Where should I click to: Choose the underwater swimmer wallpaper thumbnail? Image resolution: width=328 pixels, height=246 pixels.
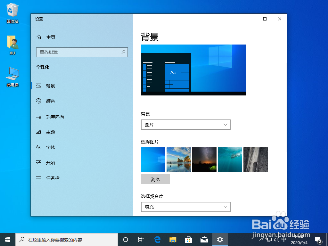230,160
